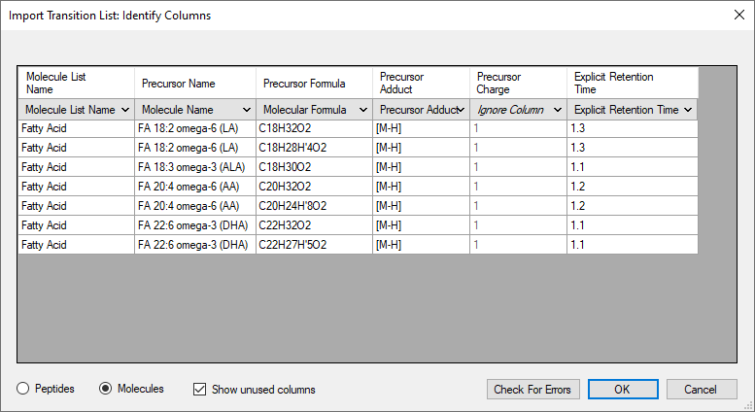This screenshot has height=412, width=755.
Task: Uncheck Show unused columns checkbox
Action: pos(199,389)
